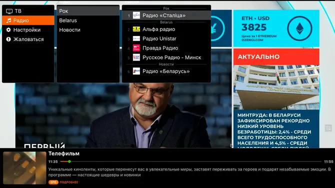
Task: Play Радио «Беларусь» station
Action: [x=166, y=71]
